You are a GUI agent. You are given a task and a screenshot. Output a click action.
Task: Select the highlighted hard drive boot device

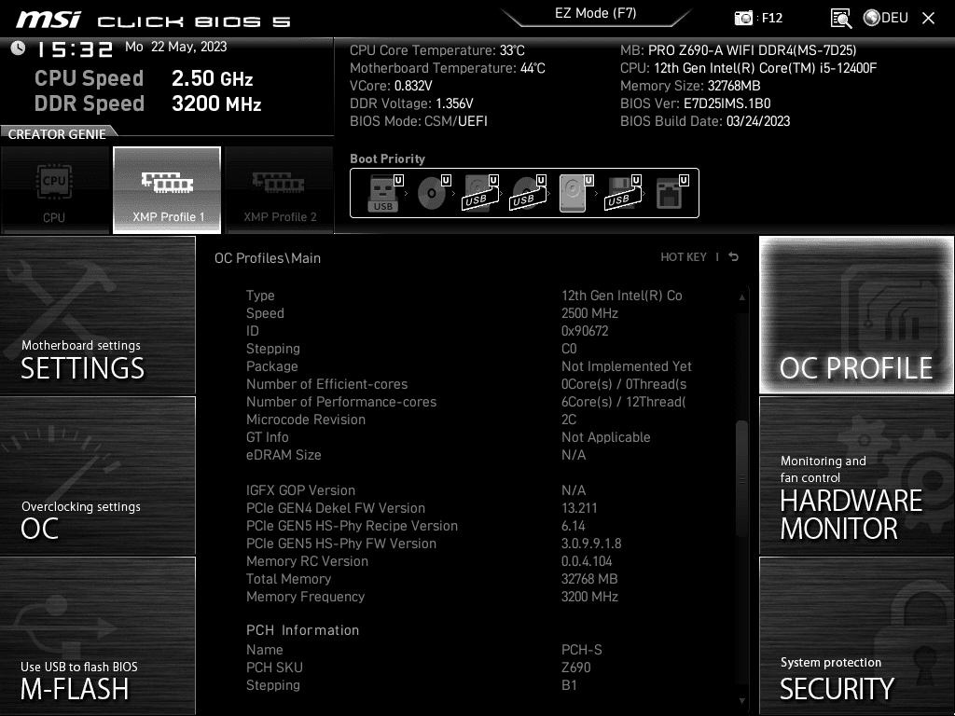[575, 193]
